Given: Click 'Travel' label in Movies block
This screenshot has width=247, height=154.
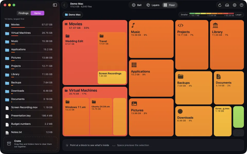Looking at the screenshot, I should [x=103, y=41].
